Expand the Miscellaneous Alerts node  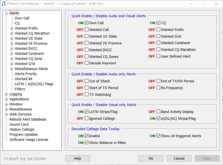coord(12,69)
